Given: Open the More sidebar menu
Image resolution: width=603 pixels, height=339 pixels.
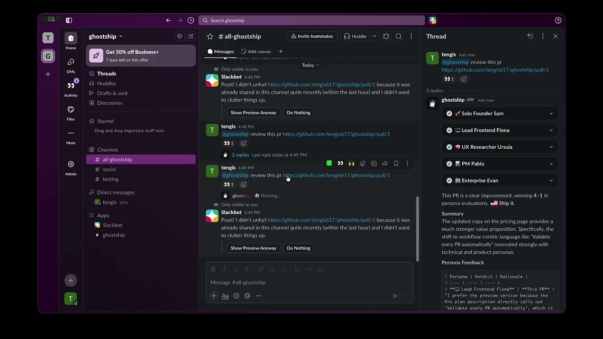Looking at the screenshot, I should pos(71,137).
